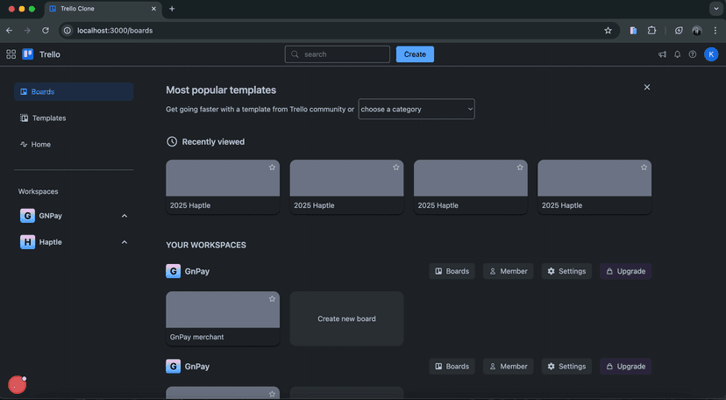Open the notifications bell icon
The width and height of the screenshot is (726, 400).
(678, 54)
